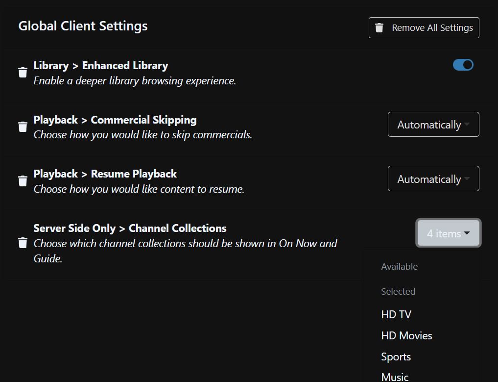Click the Available section header

[x=399, y=267]
